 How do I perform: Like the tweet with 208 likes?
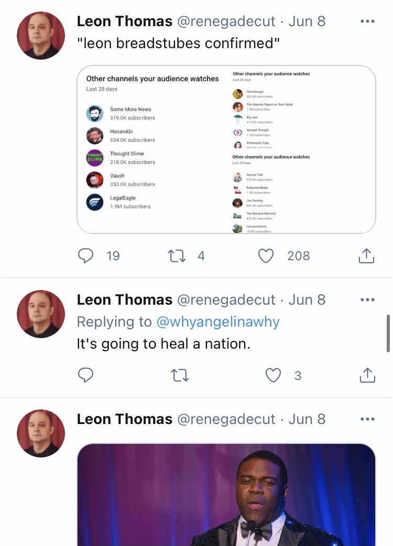pyautogui.click(x=266, y=256)
